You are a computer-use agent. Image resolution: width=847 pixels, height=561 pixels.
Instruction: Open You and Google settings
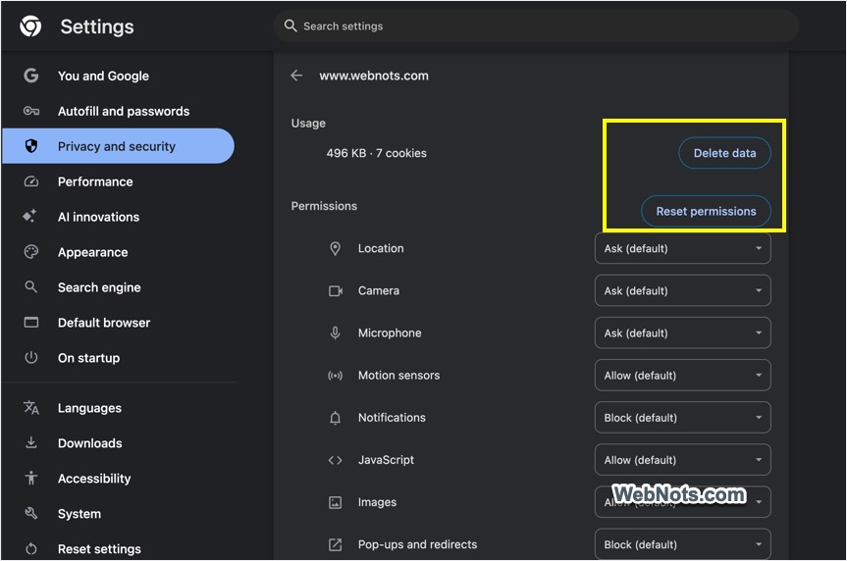[x=118, y=76]
